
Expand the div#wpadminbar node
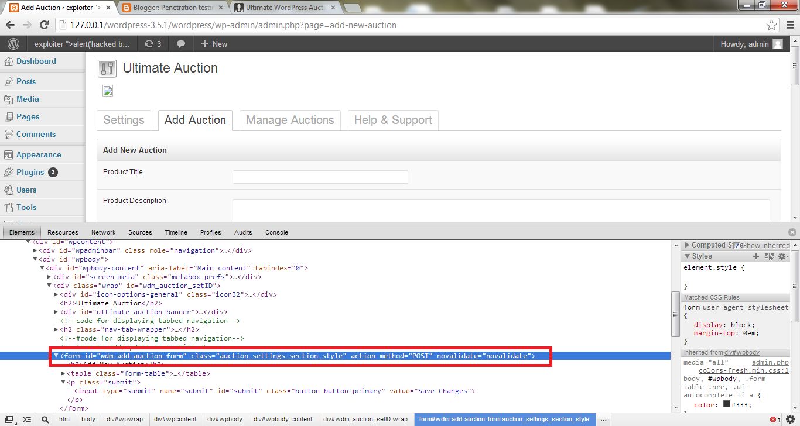(35, 250)
